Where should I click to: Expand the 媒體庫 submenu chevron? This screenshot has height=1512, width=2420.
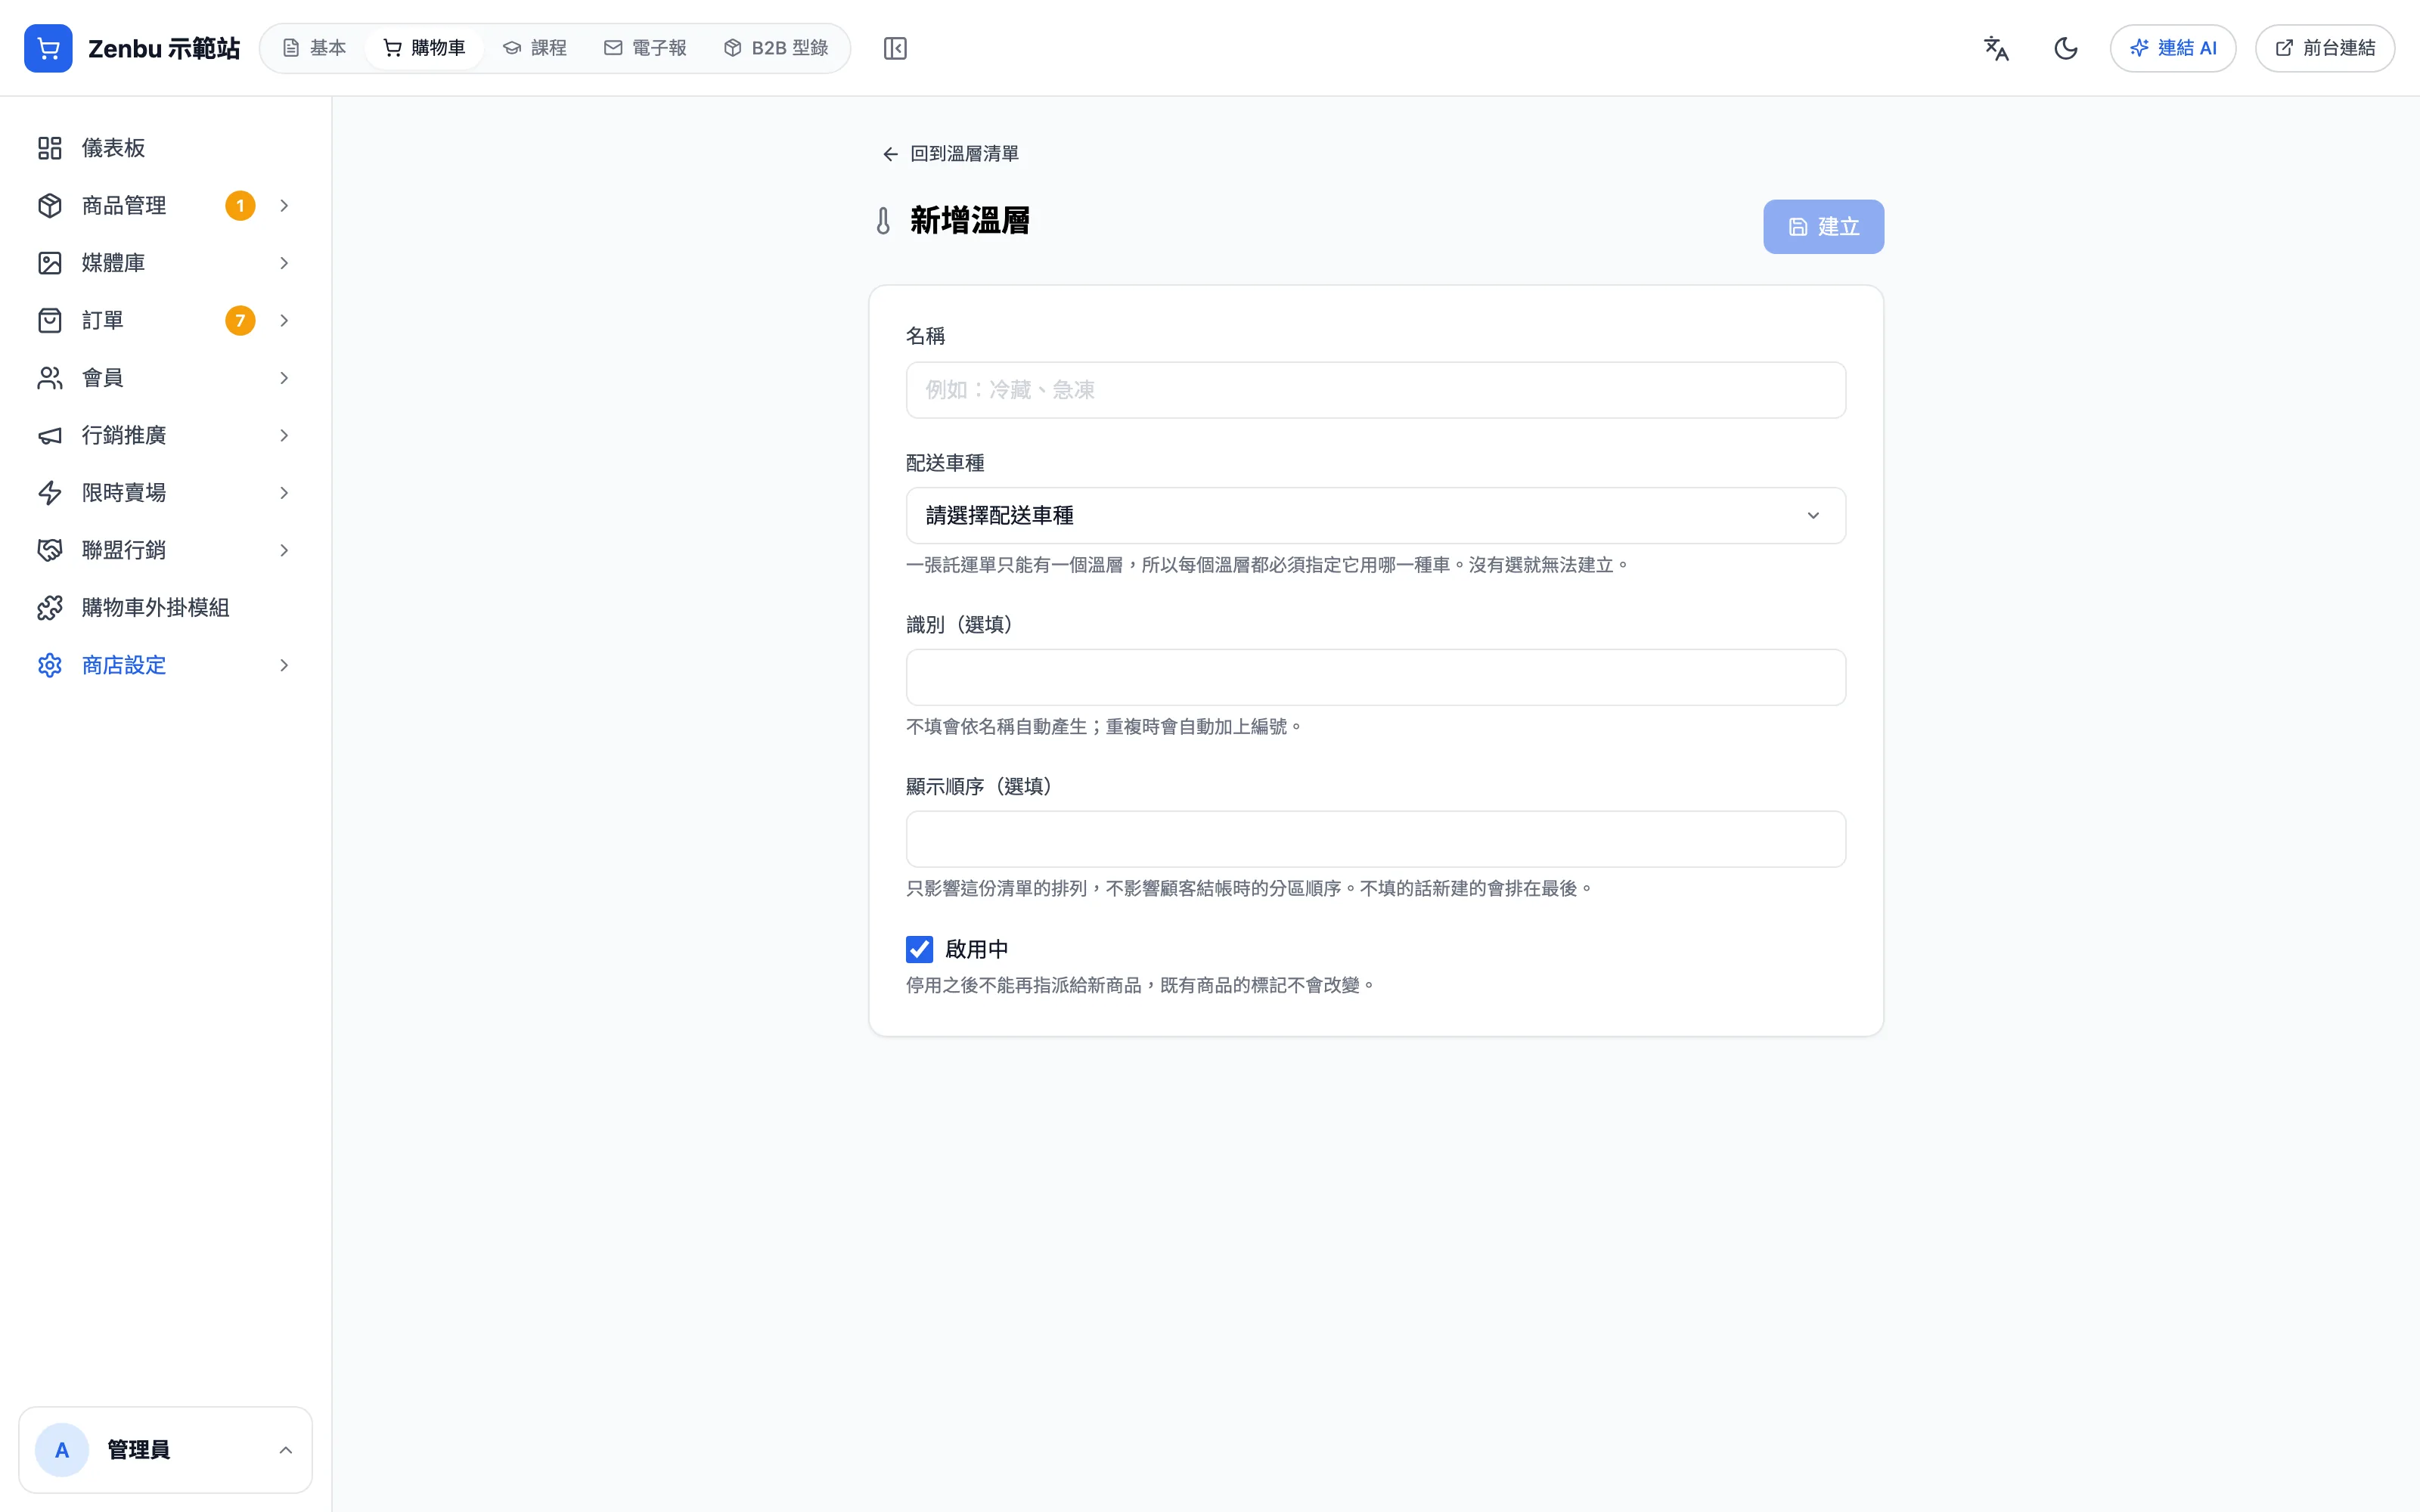point(284,263)
